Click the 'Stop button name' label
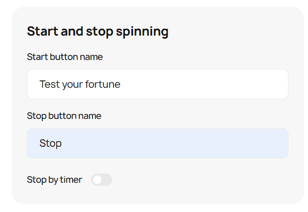308x212 pixels. click(64, 116)
